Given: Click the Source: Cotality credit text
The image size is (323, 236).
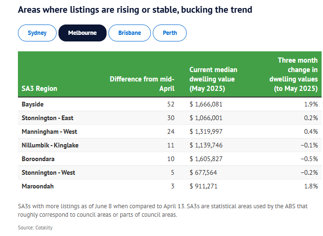Looking at the screenshot, I should coord(35,228).
